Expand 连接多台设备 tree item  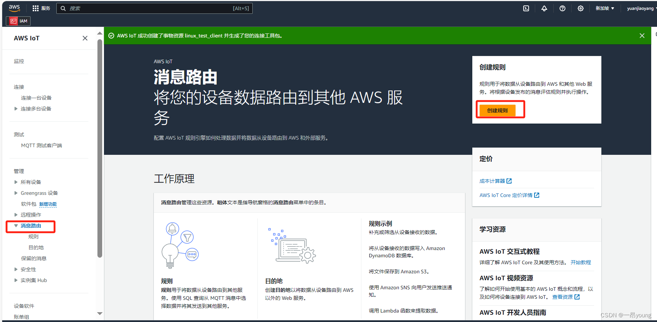coord(16,109)
